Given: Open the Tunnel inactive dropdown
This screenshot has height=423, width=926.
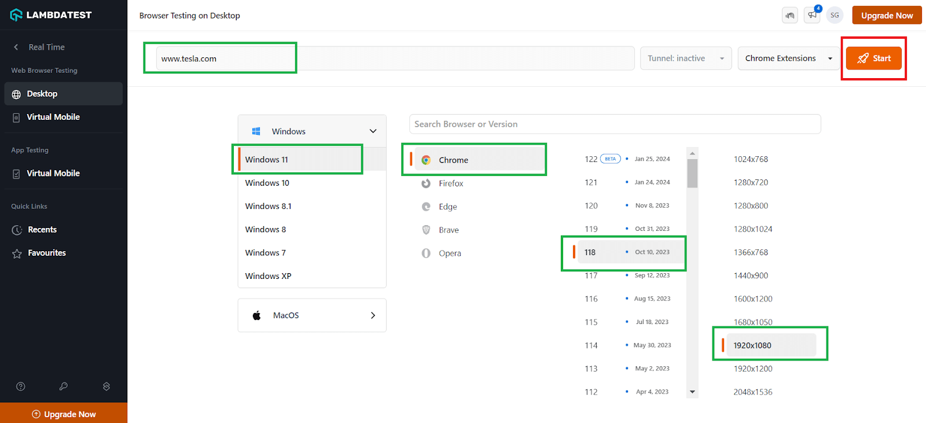Looking at the screenshot, I should (x=686, y=58).
